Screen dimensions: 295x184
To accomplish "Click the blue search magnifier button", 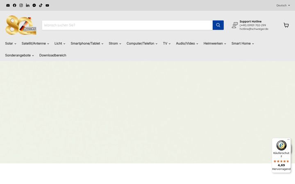I will 218,25.
